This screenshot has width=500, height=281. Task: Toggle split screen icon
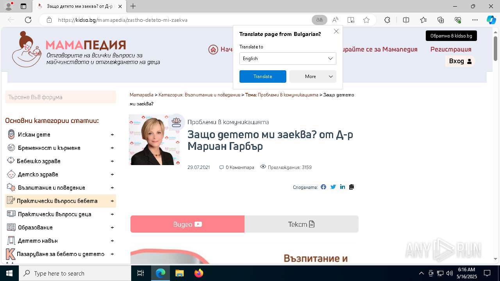406,20
